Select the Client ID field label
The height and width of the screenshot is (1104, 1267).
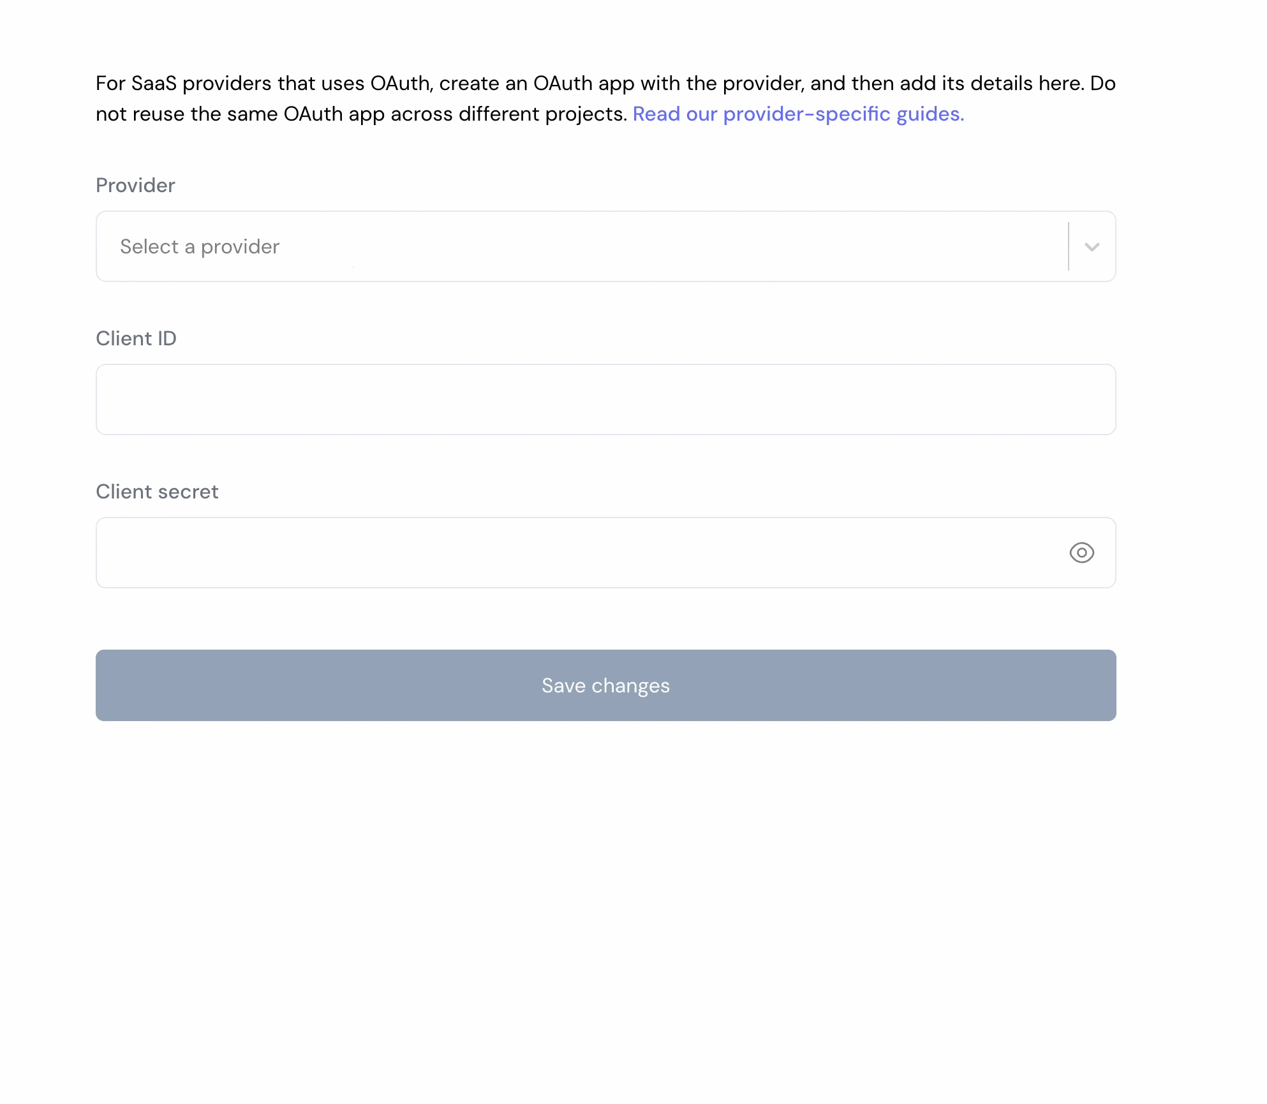136,338
